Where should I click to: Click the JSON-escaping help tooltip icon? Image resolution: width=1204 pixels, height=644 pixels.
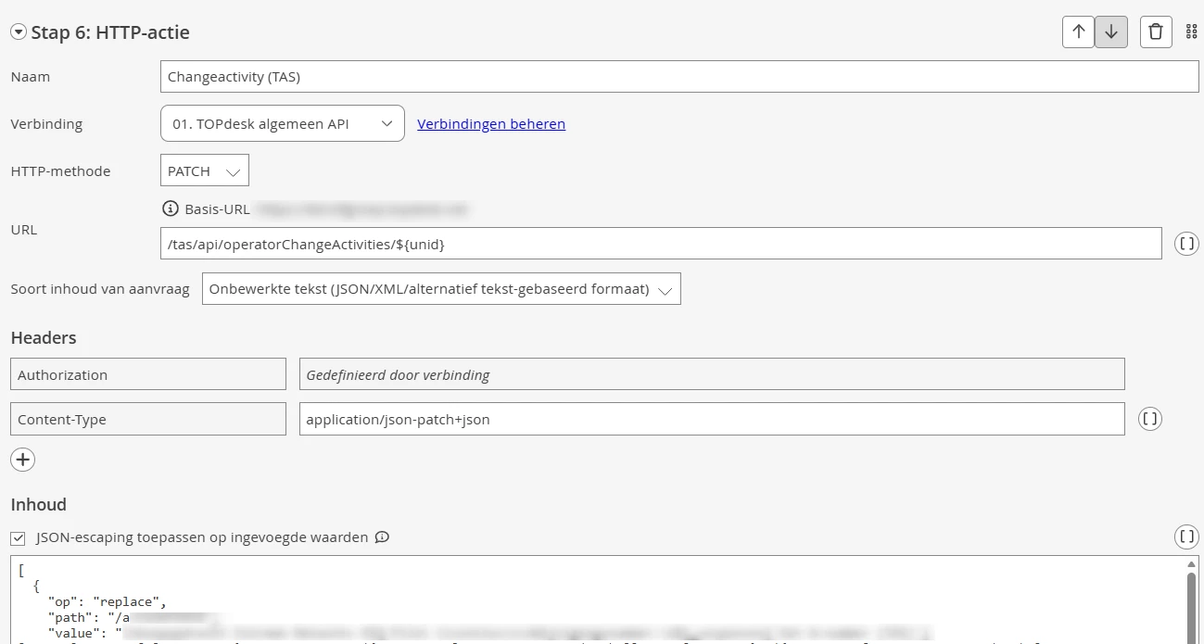point(382,537)
